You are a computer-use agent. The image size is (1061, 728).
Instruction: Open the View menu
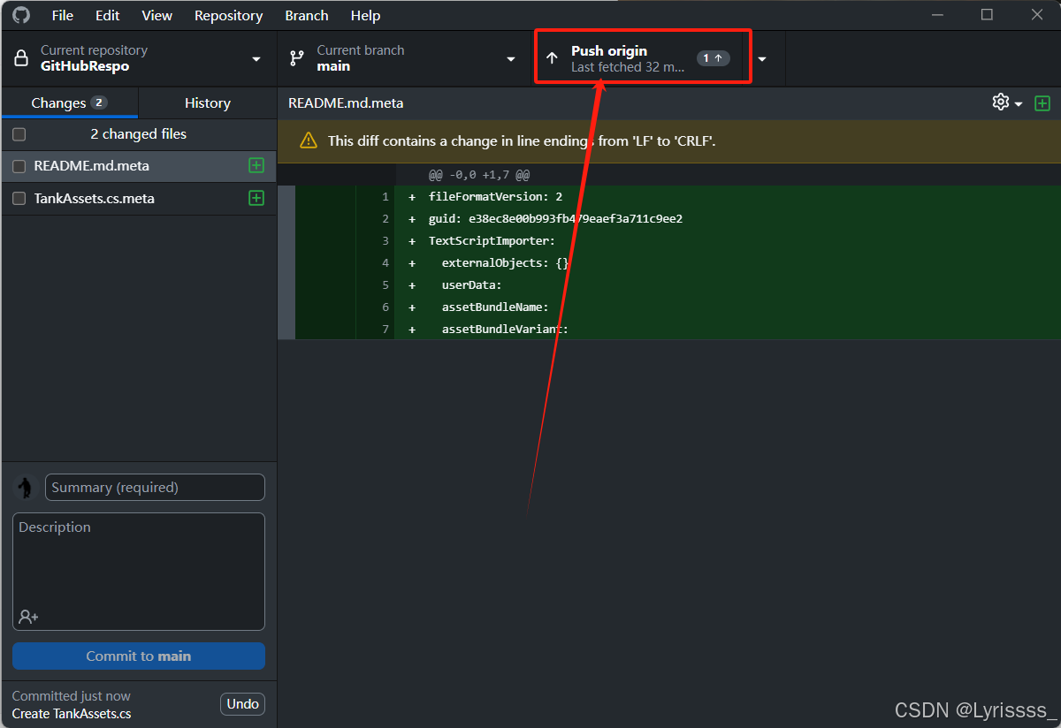tap(157, 16)
